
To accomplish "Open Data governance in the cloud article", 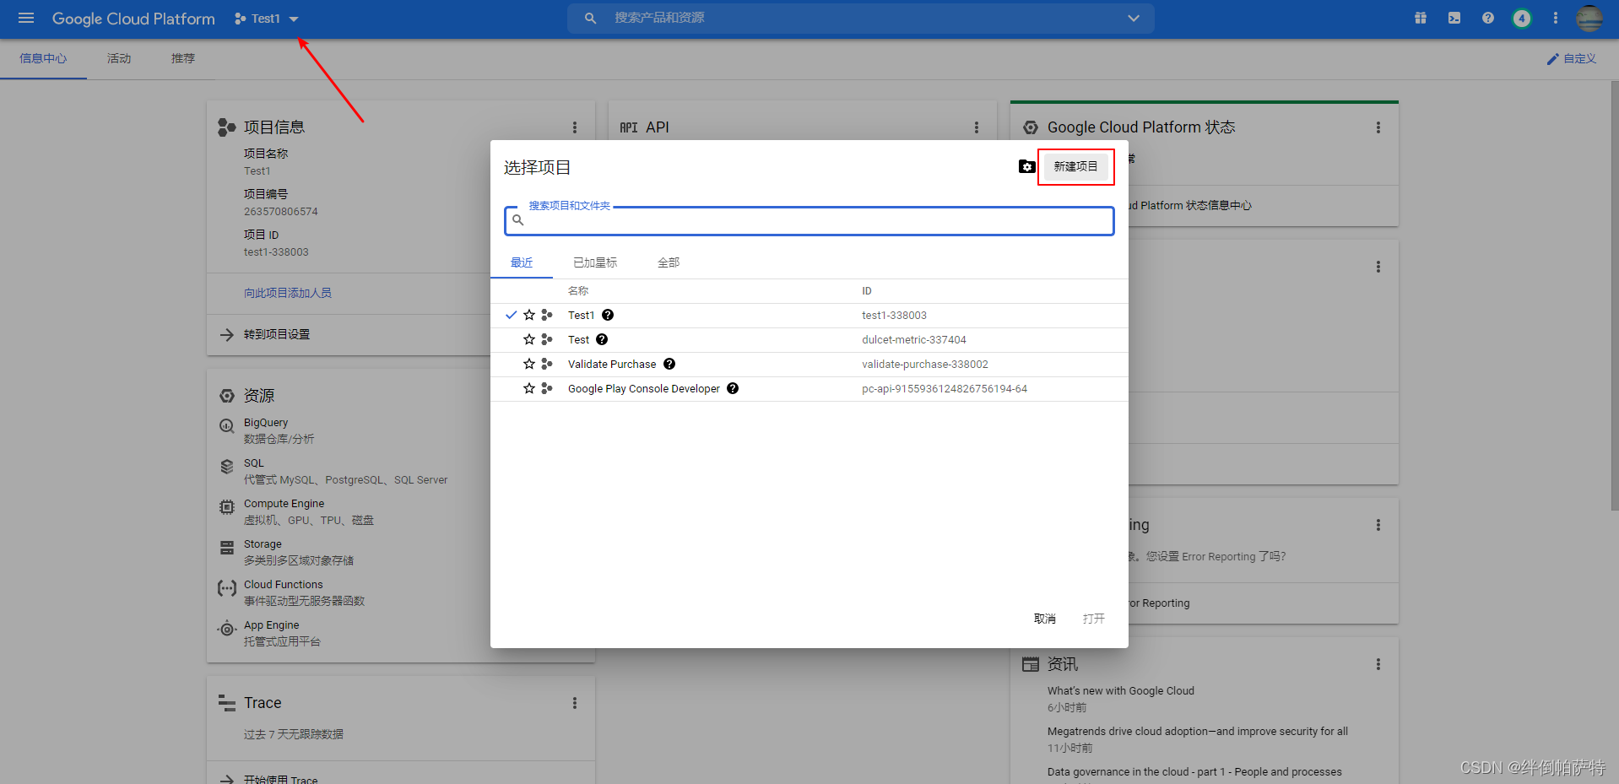I will 1194,771.
